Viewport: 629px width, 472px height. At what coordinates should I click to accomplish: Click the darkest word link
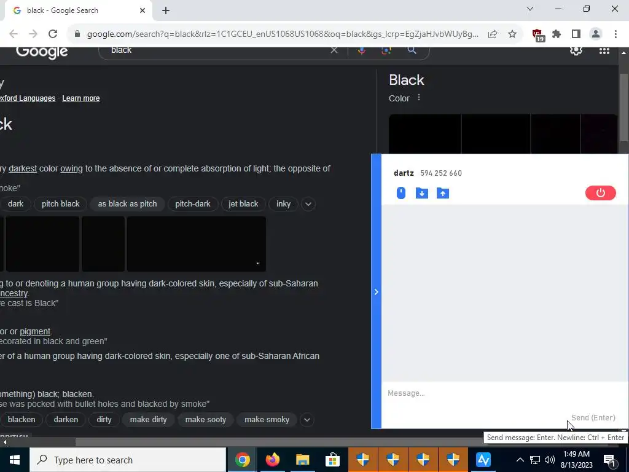(23, 168)
